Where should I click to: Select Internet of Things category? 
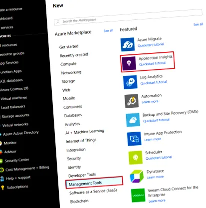[x=81, y=141]
